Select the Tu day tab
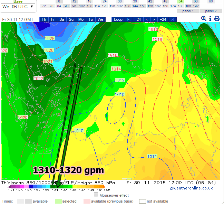Screen dimensions: 224x205 coord(90,19)
